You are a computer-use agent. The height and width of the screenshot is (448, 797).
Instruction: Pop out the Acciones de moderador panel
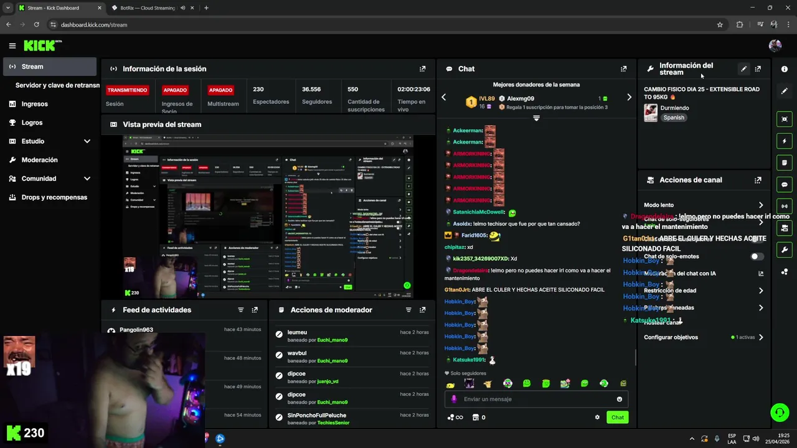422,310
